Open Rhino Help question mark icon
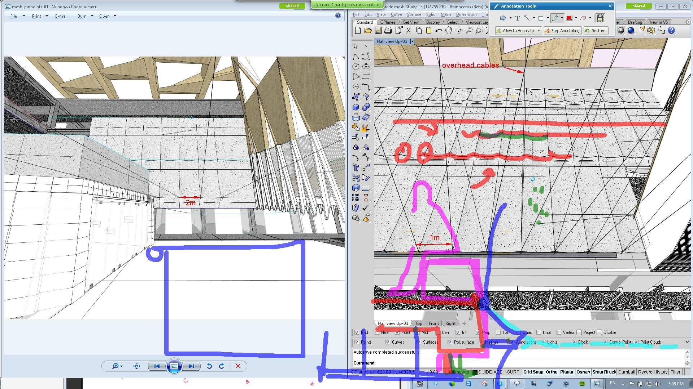693x389 pixels. pos(671,31)
